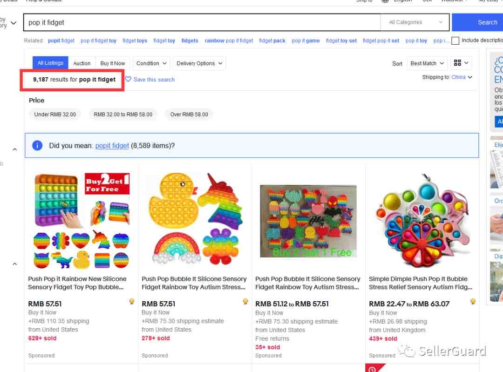Open Push Pop it Rainbow New Silicone listing title

77,283
